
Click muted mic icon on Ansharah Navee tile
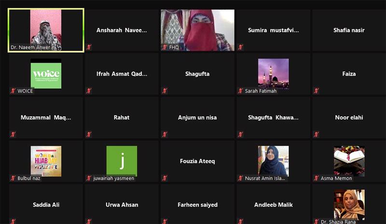(89, 47)
